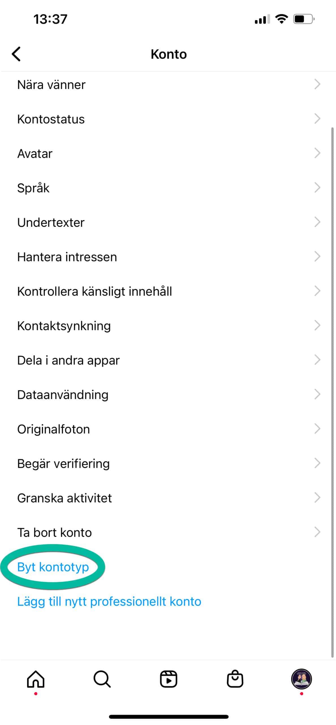Expand the chevron next to Nära vänner
Image resolution: width=336 pixels, height=725 pixels.
point(317,84)
